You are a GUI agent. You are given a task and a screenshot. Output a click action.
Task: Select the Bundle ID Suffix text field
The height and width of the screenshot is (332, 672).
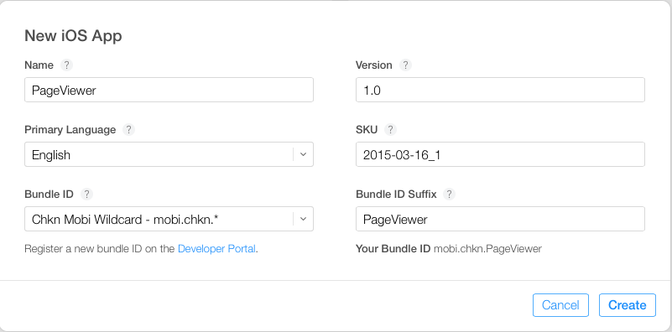pyautogui.click(x=500, y=219)
